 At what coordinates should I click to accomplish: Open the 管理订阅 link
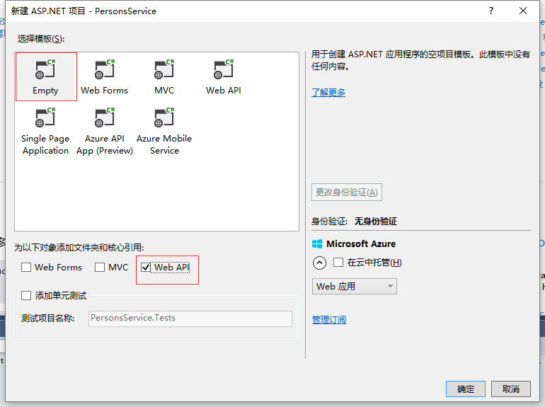[329, 319]
